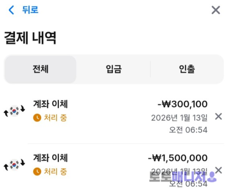Click the first transfer's 2026년 1월 13일 date
The height and width of the screenshot is (194, 229).
[179, 118]
